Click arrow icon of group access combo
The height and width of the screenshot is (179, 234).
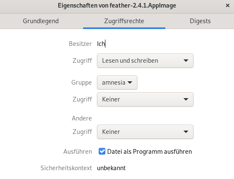186,99
